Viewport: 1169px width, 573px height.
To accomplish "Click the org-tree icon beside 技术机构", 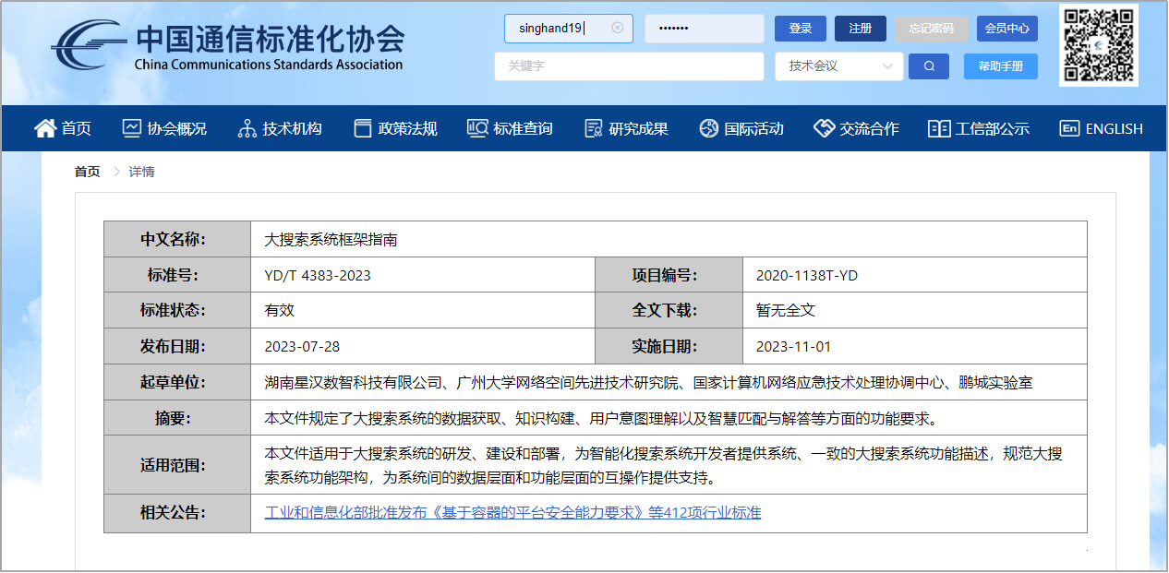I will [x=247, y=128].
